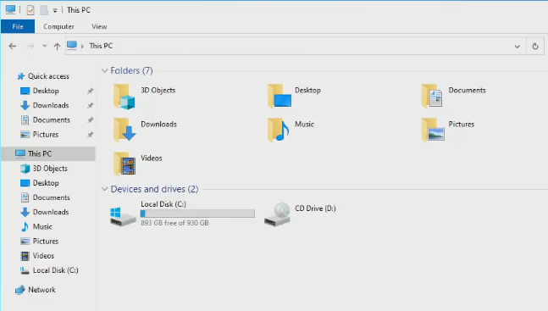Image resolution: width=548 pixels, height=311 pixels.
Task: Go back with the Back arrow
Action: point(13,46)
